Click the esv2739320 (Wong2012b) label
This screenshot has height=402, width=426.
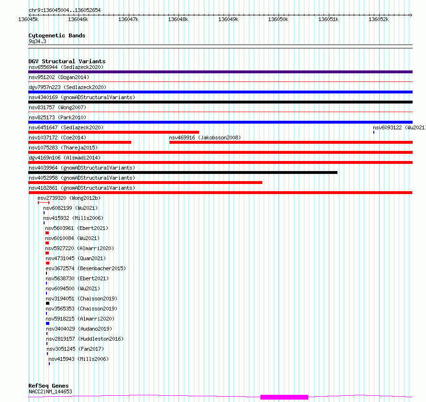click(x=69, y=198)
